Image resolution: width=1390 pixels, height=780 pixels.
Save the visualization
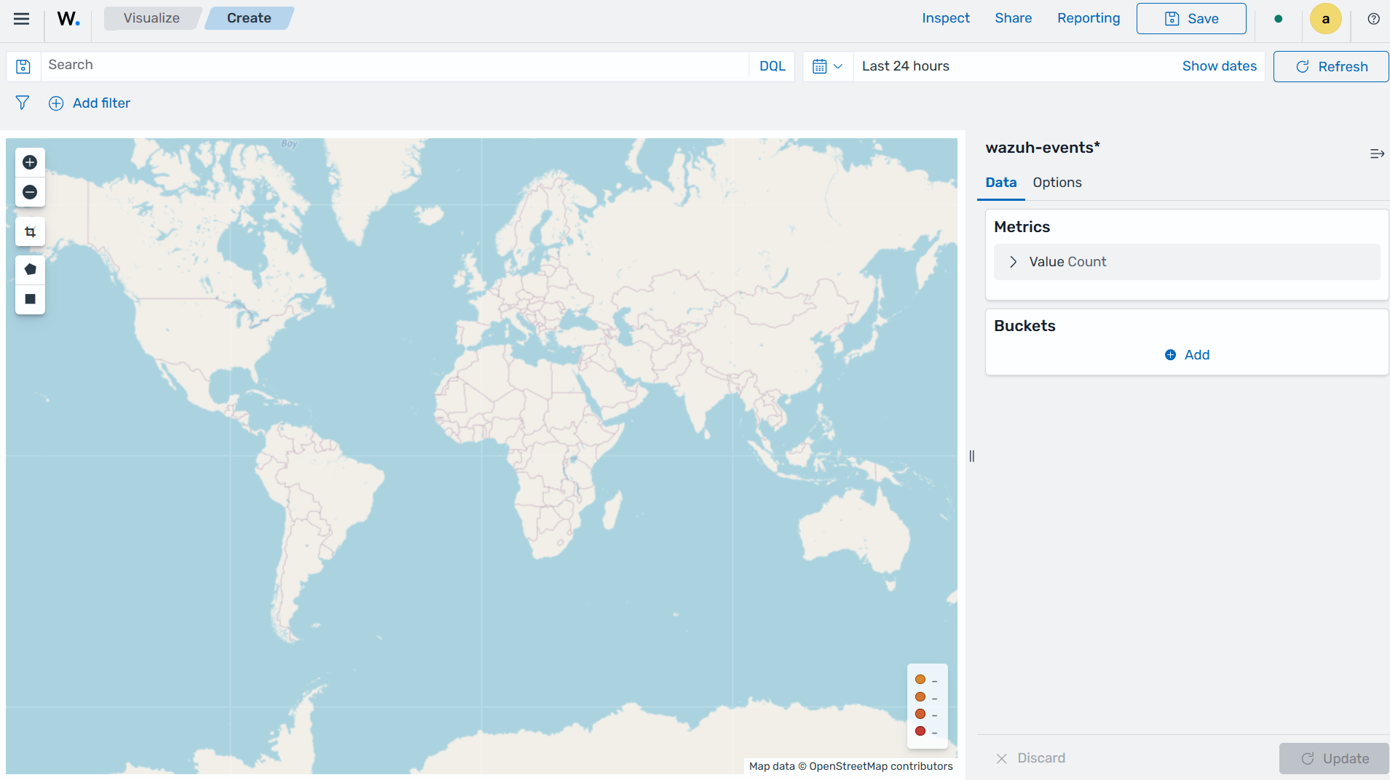pyautogui.click(x=1191, y=19)
